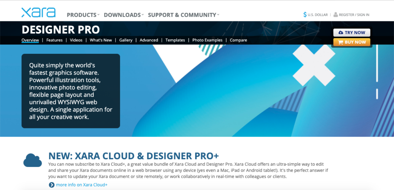Expand the Support & Community menu
This screenshot has height=190, width=394.
tap(184, 15)
